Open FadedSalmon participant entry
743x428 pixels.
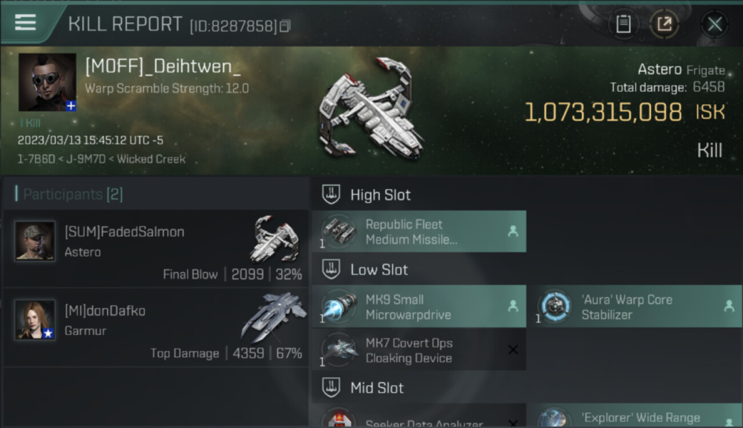click(x=156, y=249)
